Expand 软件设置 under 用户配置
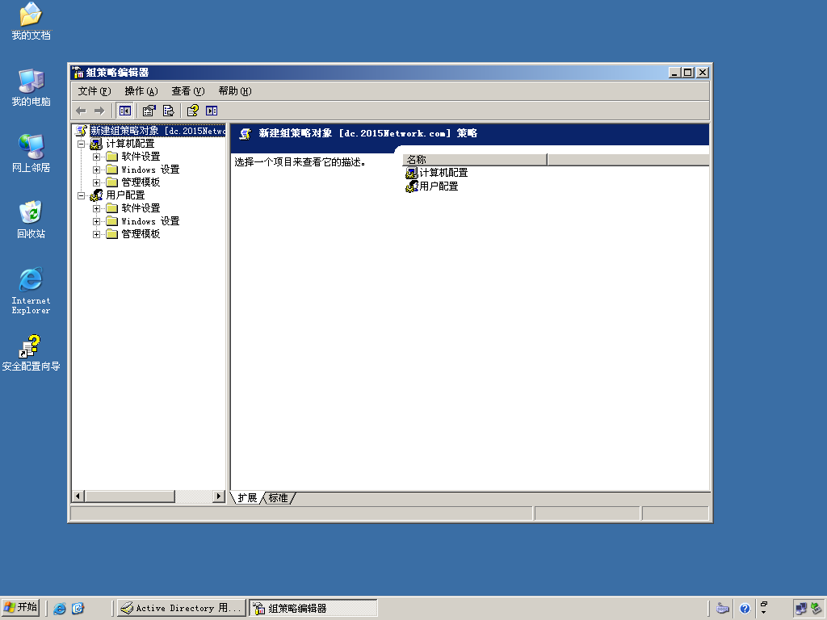 coord(97,208)
